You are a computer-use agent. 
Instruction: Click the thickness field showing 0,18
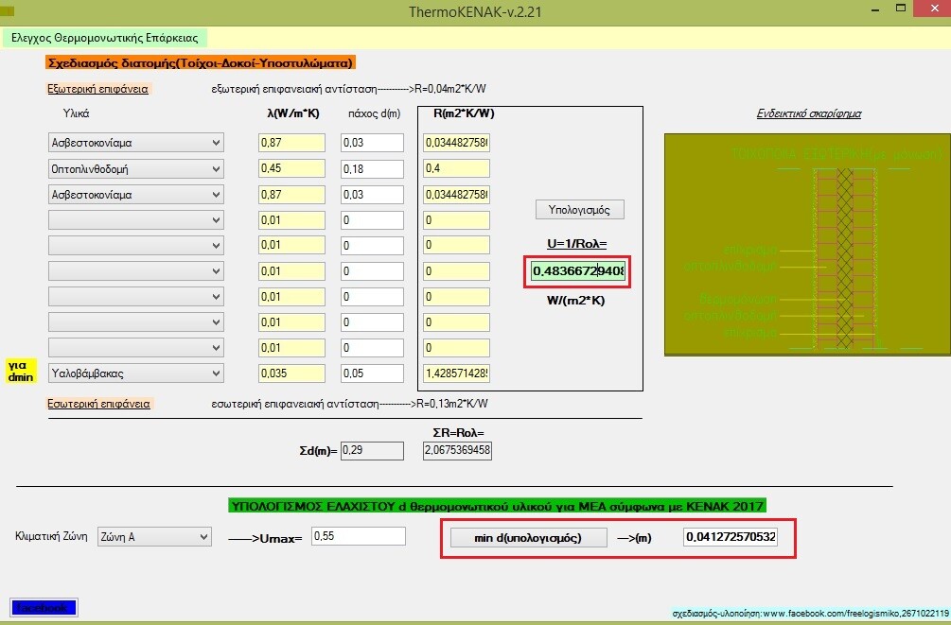(373, 168)
